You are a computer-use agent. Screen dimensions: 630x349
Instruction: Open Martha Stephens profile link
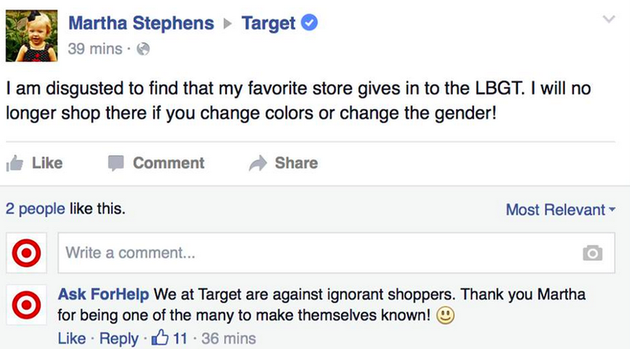pos(141,23)
